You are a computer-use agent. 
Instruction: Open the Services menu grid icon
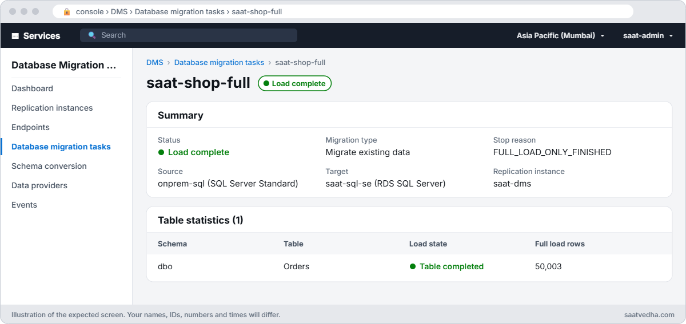[15, 35]
